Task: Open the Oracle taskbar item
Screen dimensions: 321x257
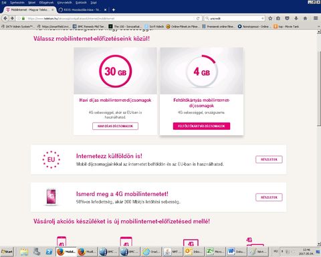Action: (151, 252)
